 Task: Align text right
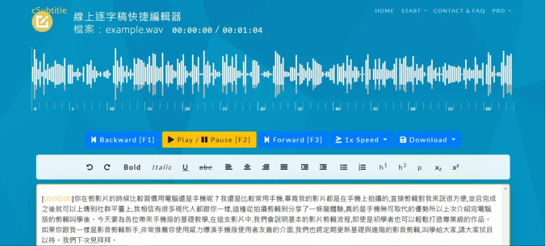pyautogui.click(x=265, y=167)
